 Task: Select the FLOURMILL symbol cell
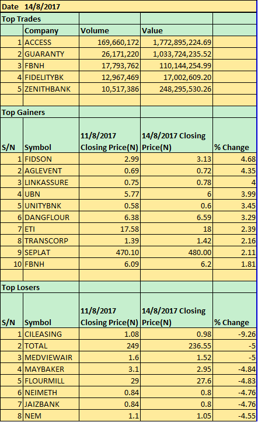point(51,381)
